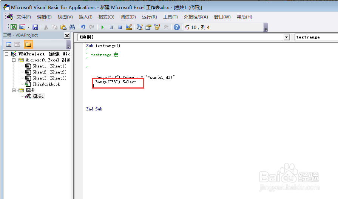Screen dimensions: 338x199
Task: Click the End Sub code line
Action: click(94, 109)
